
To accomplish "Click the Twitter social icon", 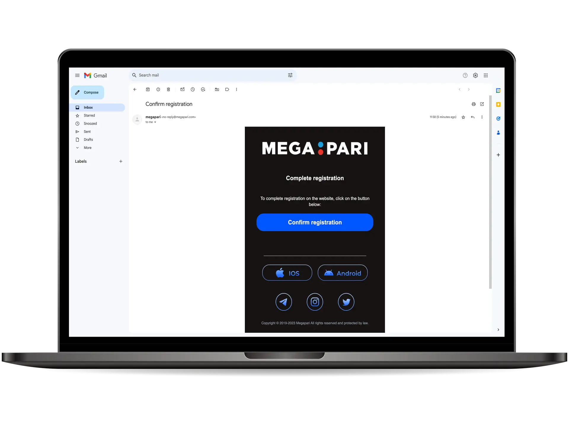I will tap(346, 301).
